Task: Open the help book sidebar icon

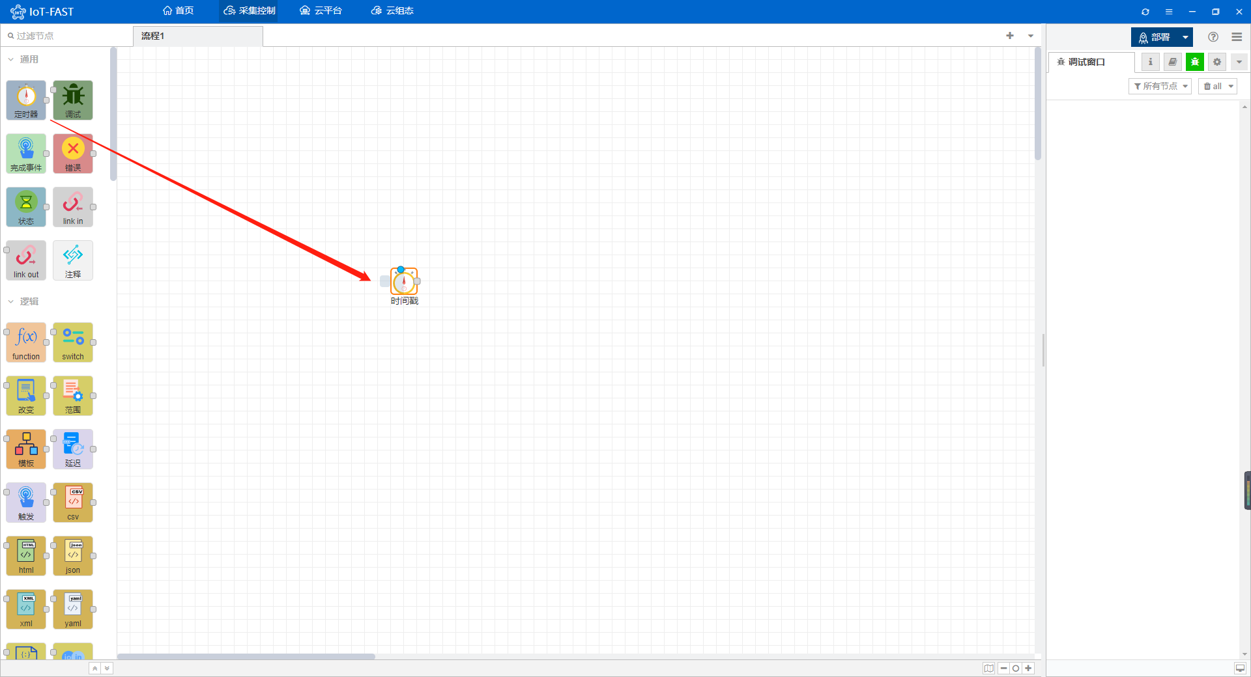Action: click(x=1173, y=62)
